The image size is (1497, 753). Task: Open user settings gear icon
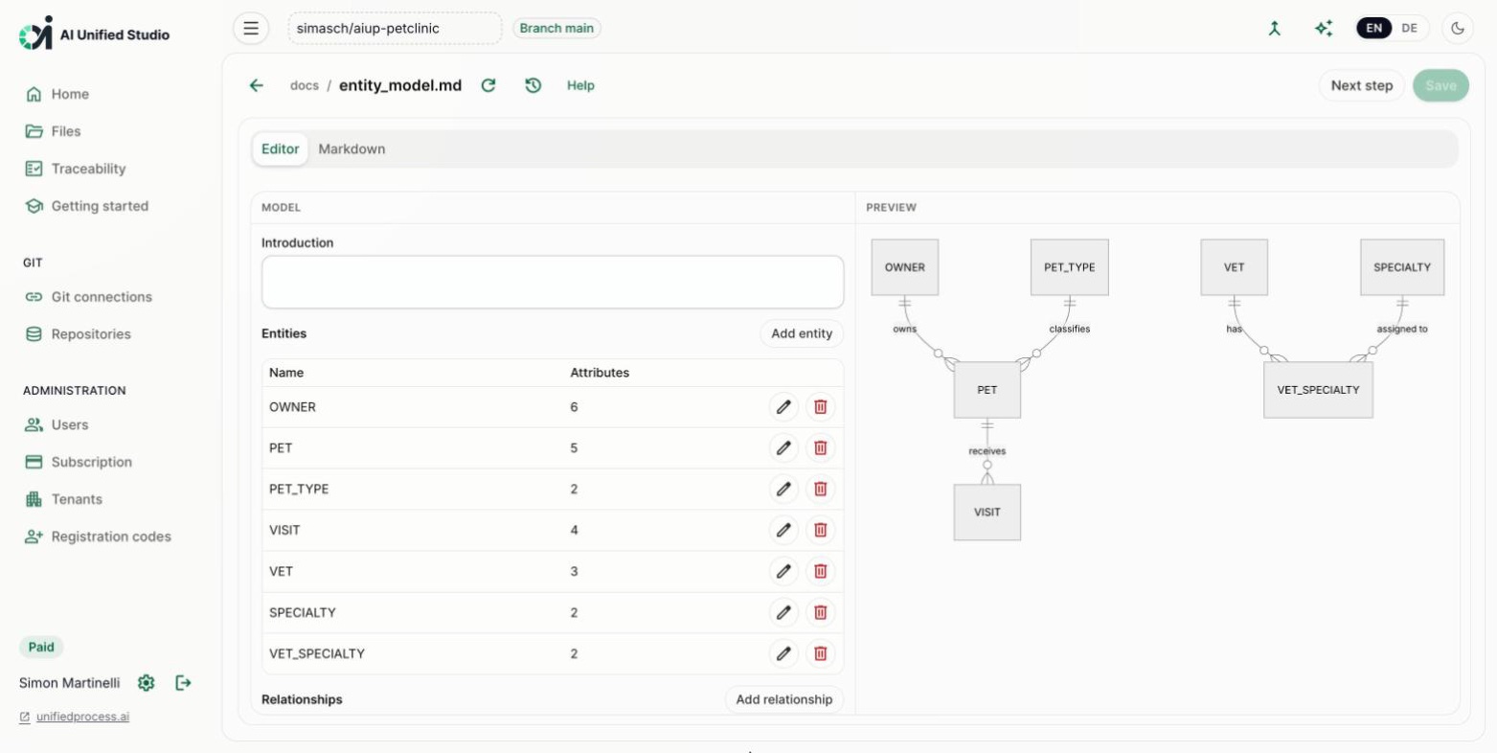(146, 683)
